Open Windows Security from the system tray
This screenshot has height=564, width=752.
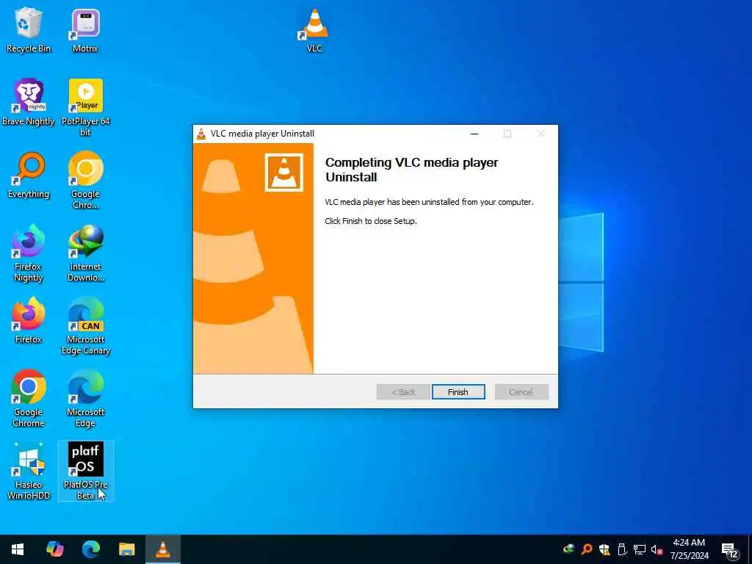click(x=604, y=549)
